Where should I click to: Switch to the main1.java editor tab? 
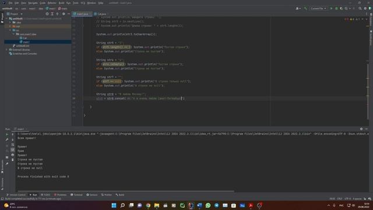(82, 14)
